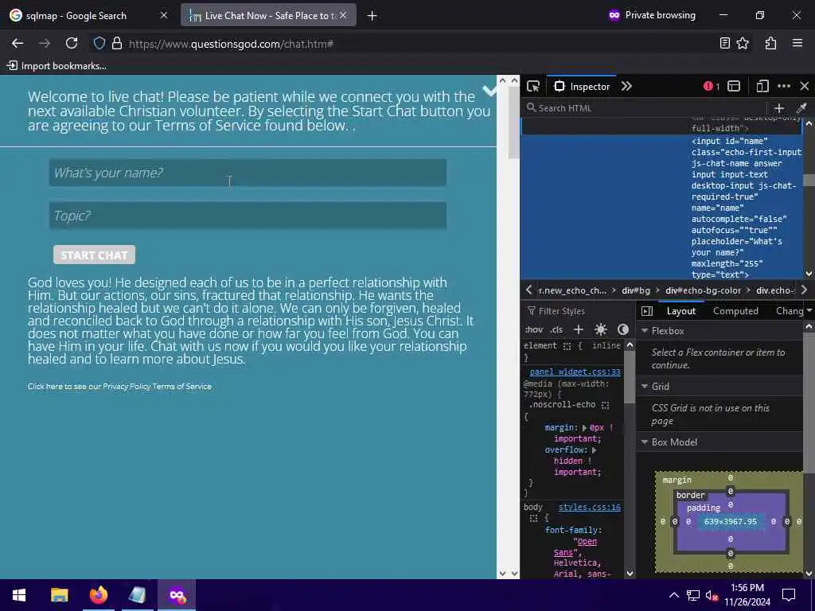View site security lock info
The width and height of the screenshot is (815, 611).
117,44
